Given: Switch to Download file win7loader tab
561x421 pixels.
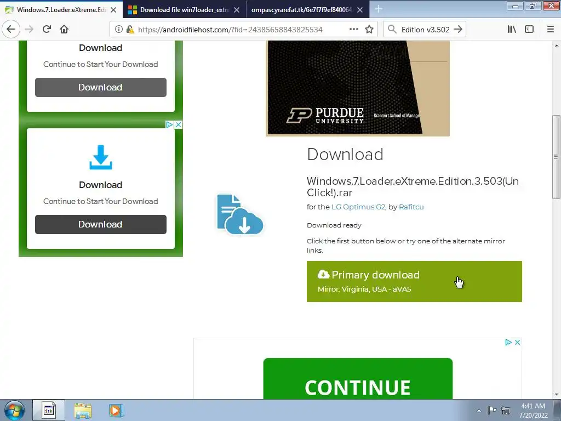Looking at the screenshot, I should (x=184, y=10).
